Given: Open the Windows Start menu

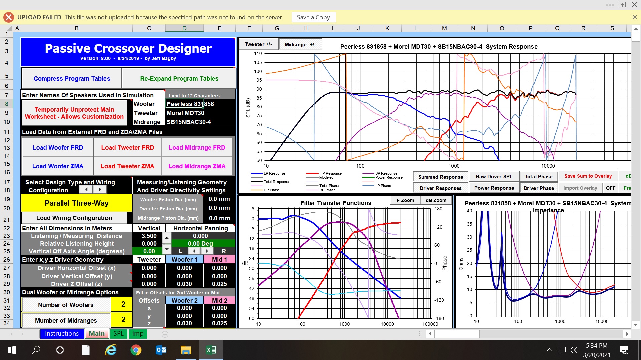Looking at the screenshot, I should point(12,350).
